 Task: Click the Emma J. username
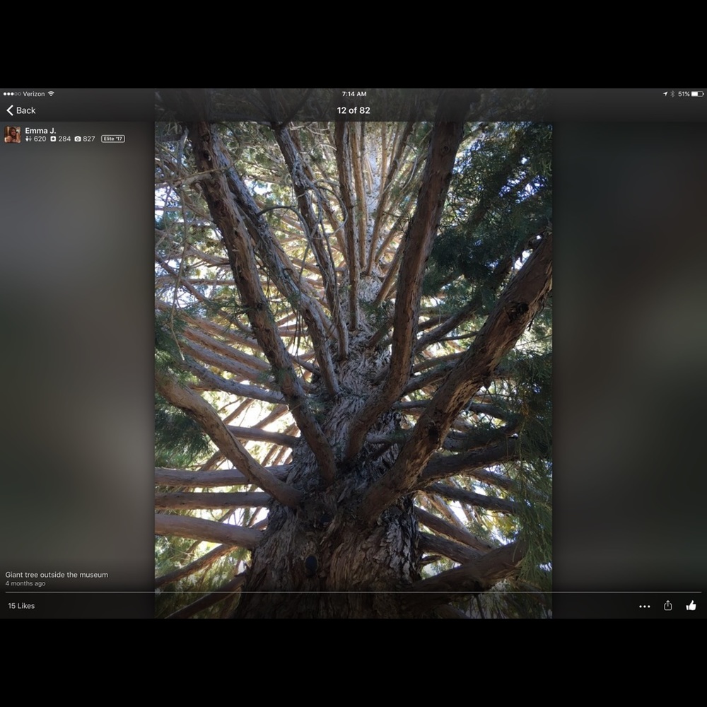(x=40, y=131)
